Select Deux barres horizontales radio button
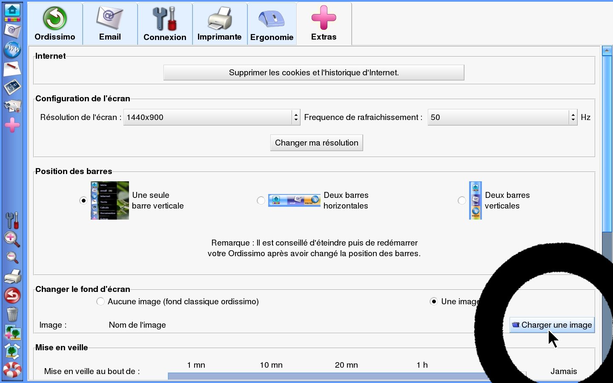This screenshot has height=383, width=613. point(261,200)
